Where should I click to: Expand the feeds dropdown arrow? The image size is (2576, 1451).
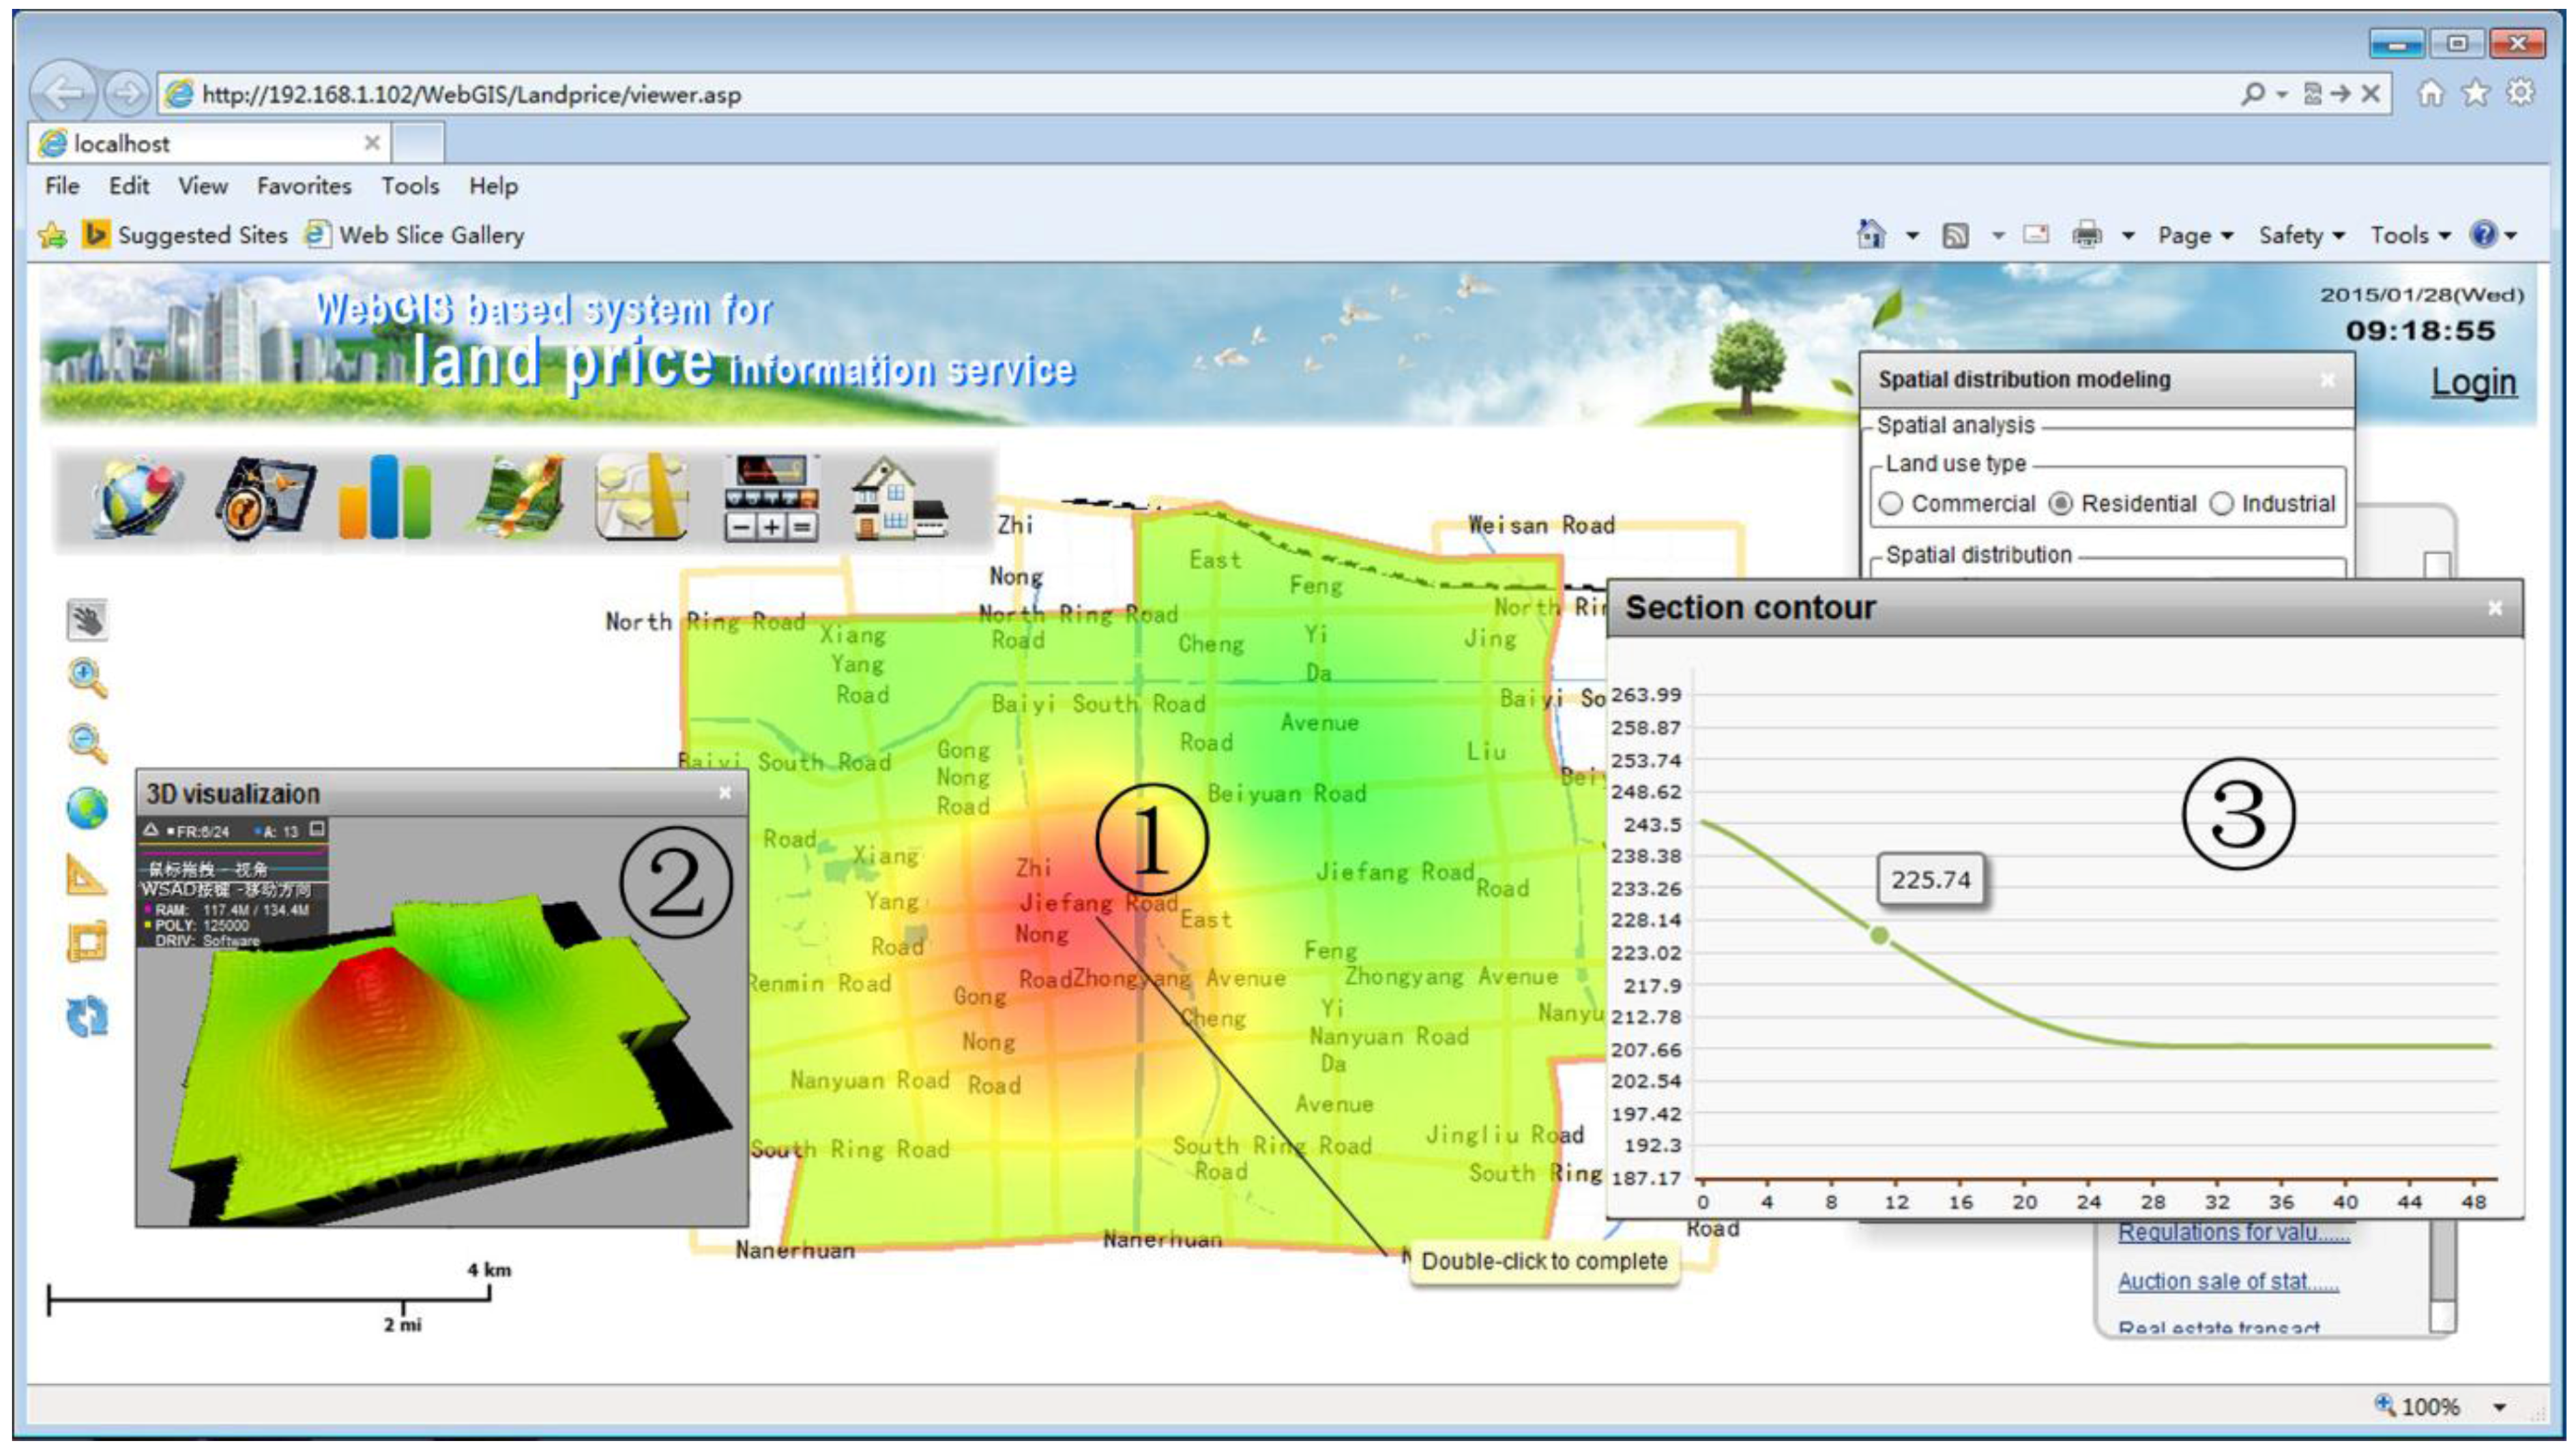tap(1997, 236)
